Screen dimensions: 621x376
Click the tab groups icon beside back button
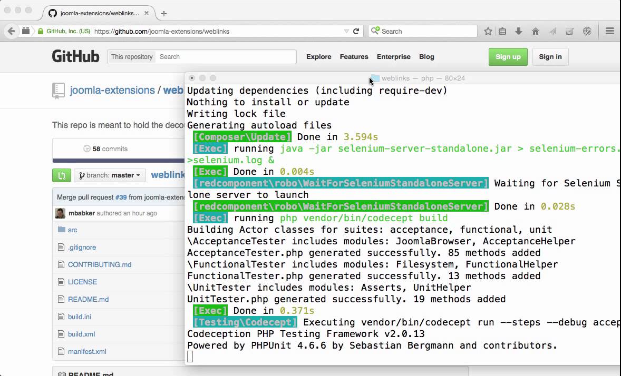pos(26,31)
